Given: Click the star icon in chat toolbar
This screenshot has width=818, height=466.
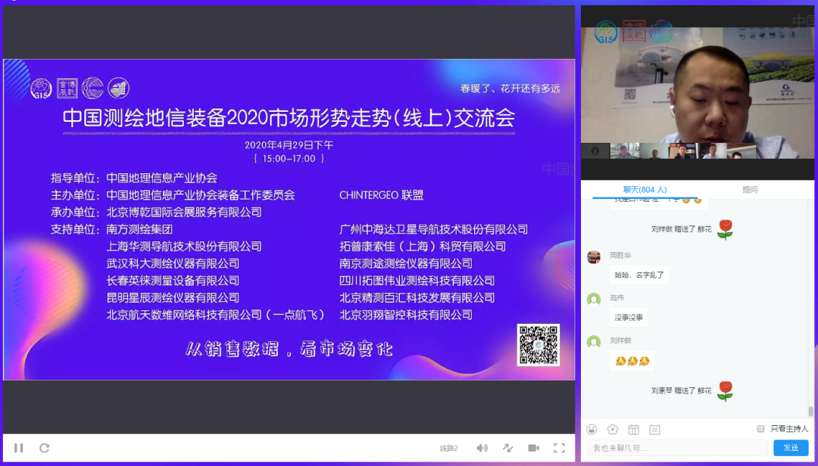Looking at the screenshot, I should tap(613, 430).
